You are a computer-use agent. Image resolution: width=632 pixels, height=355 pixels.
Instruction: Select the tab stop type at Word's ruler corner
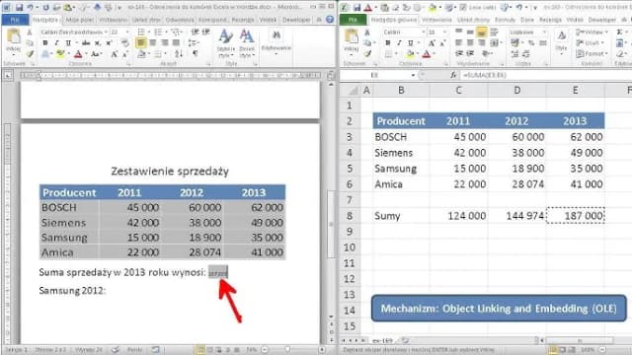[8, 75]
